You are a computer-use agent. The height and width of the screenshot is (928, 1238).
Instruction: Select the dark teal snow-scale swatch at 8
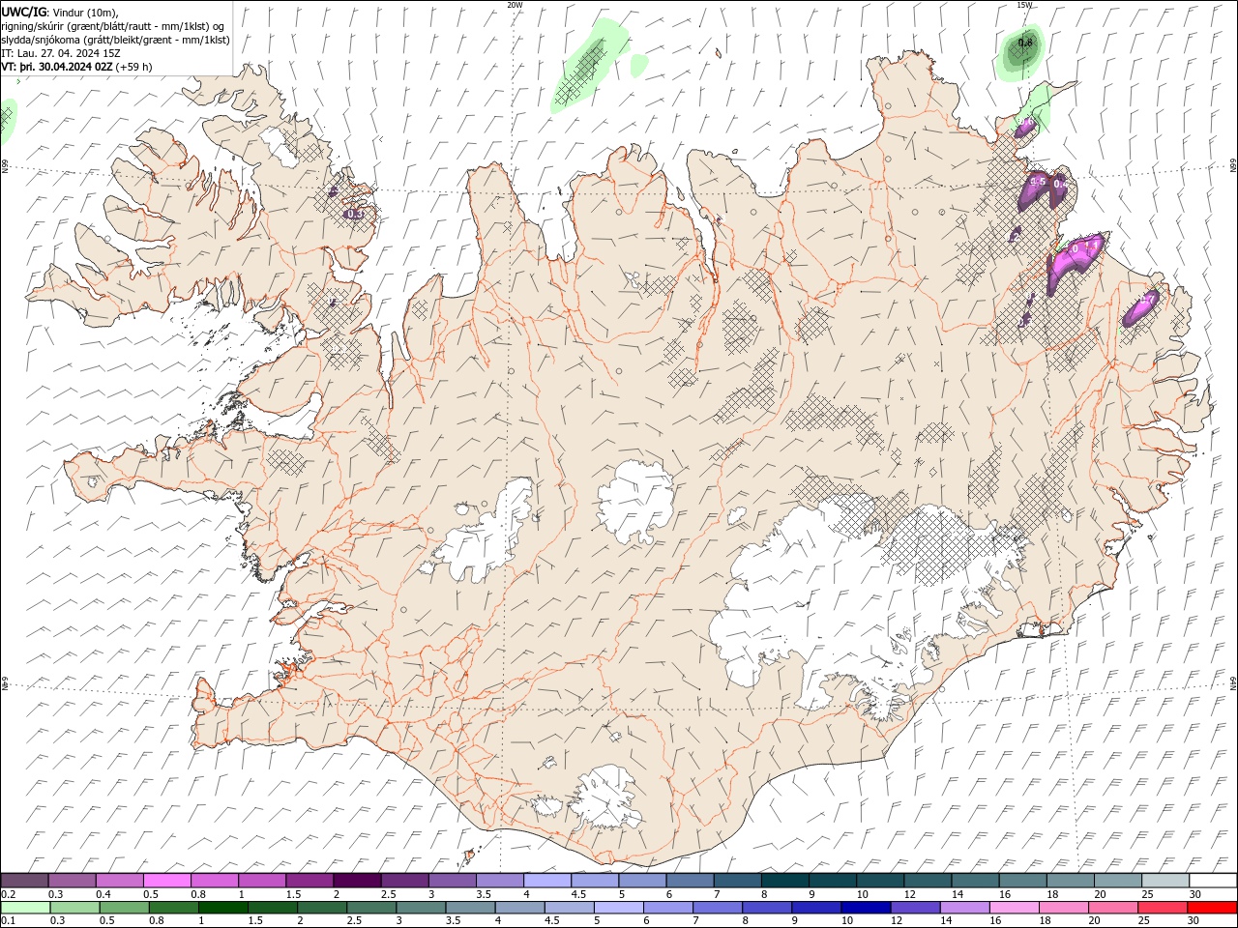pyautogui.click(x=784, y=881)
